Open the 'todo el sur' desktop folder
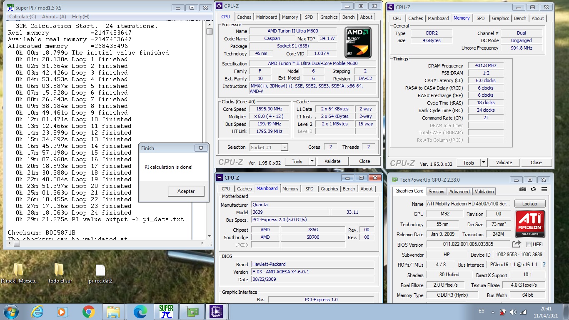This screenshot has height=320, width=569. (60, 273)
